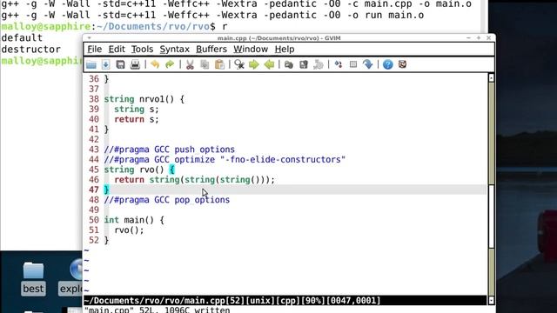Image resolution: width=557 pixels, height=313 pixels.
Task: Click the closing brace on line 36
Action: pos(106,79)
